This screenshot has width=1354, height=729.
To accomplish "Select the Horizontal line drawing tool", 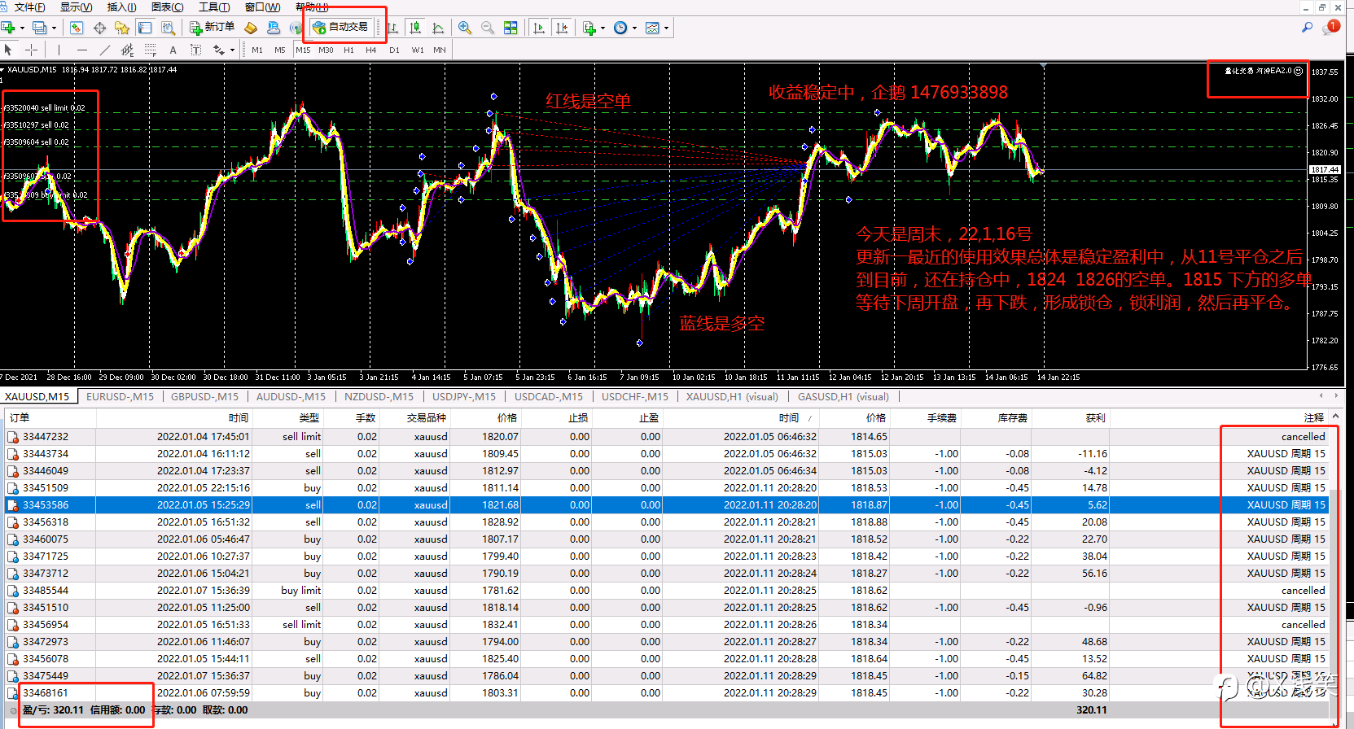I will pyautogui.click(x=81, y=50).
